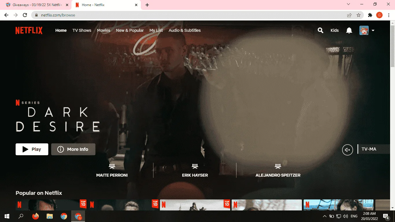Screen dimensions: 395x222
Task: Open tab search chevron in title bar
Action: click(348, 4)
